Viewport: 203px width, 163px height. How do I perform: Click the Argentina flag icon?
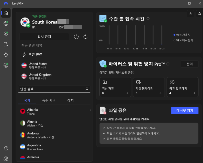click(x=23, y=147)
